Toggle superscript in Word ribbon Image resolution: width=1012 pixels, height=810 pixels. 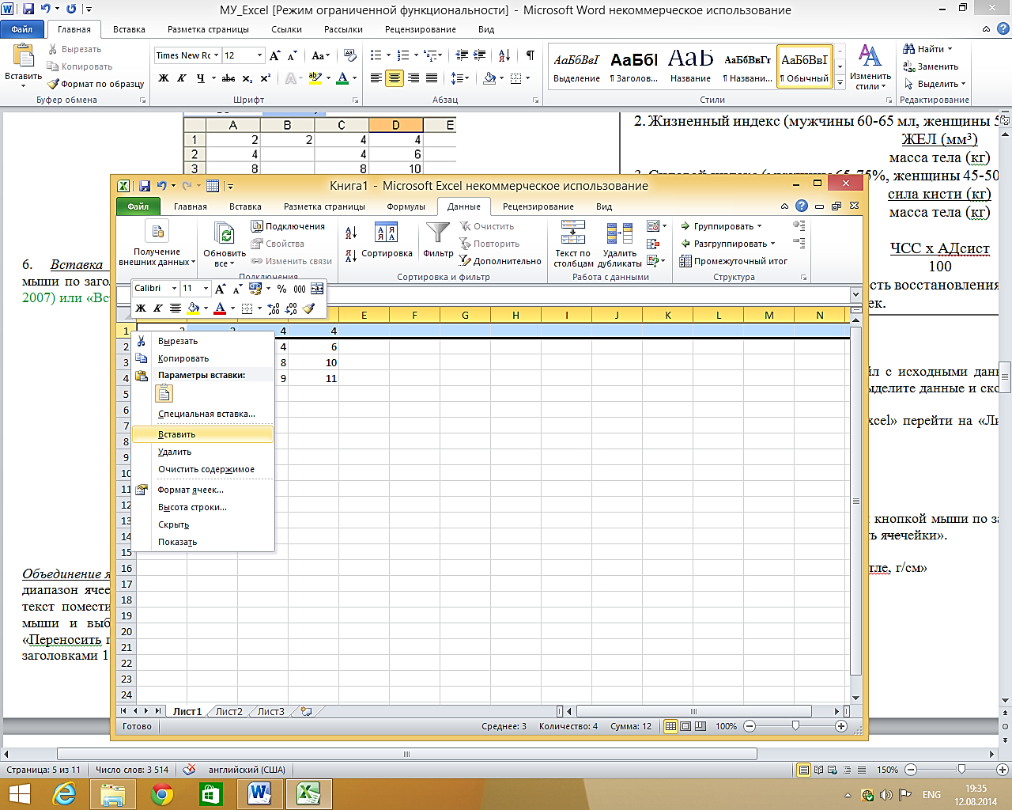[x=266, y=78]
